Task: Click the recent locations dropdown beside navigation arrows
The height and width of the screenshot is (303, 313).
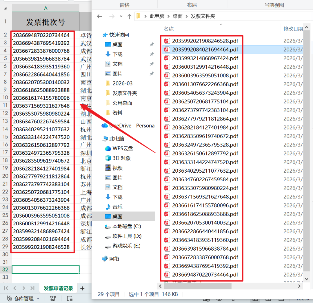Action: click(121, 17)
